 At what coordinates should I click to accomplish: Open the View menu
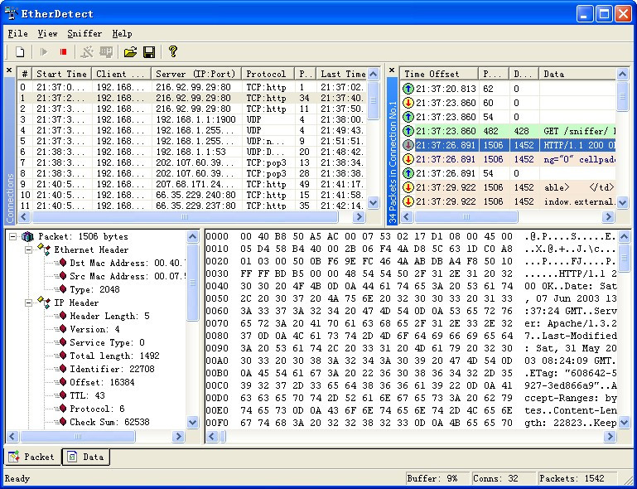pyautogui.click(x=47, y=34)
